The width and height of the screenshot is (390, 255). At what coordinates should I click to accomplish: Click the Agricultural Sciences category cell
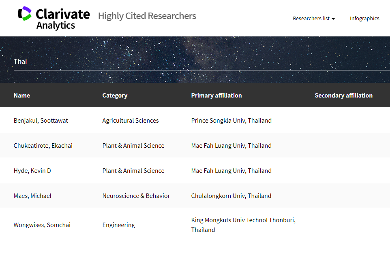coord(131,121)
